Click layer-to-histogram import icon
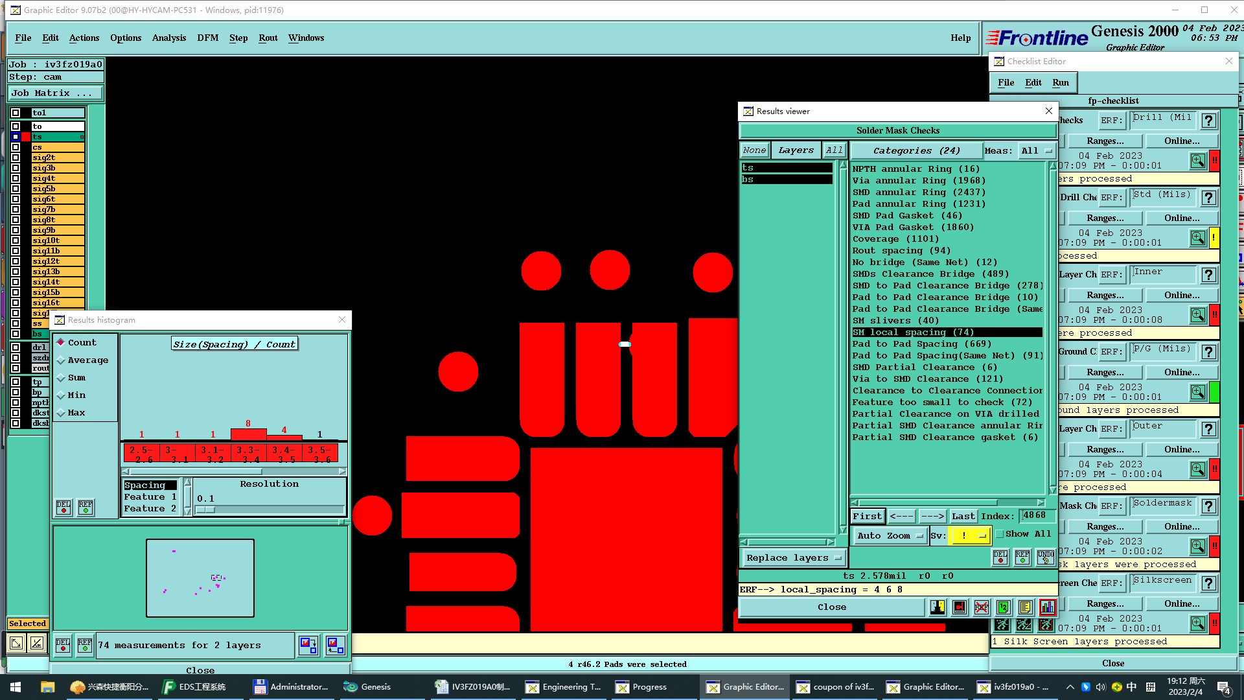Image resolution: width=1244 pixels, height=700 pixels. [336, 646]
